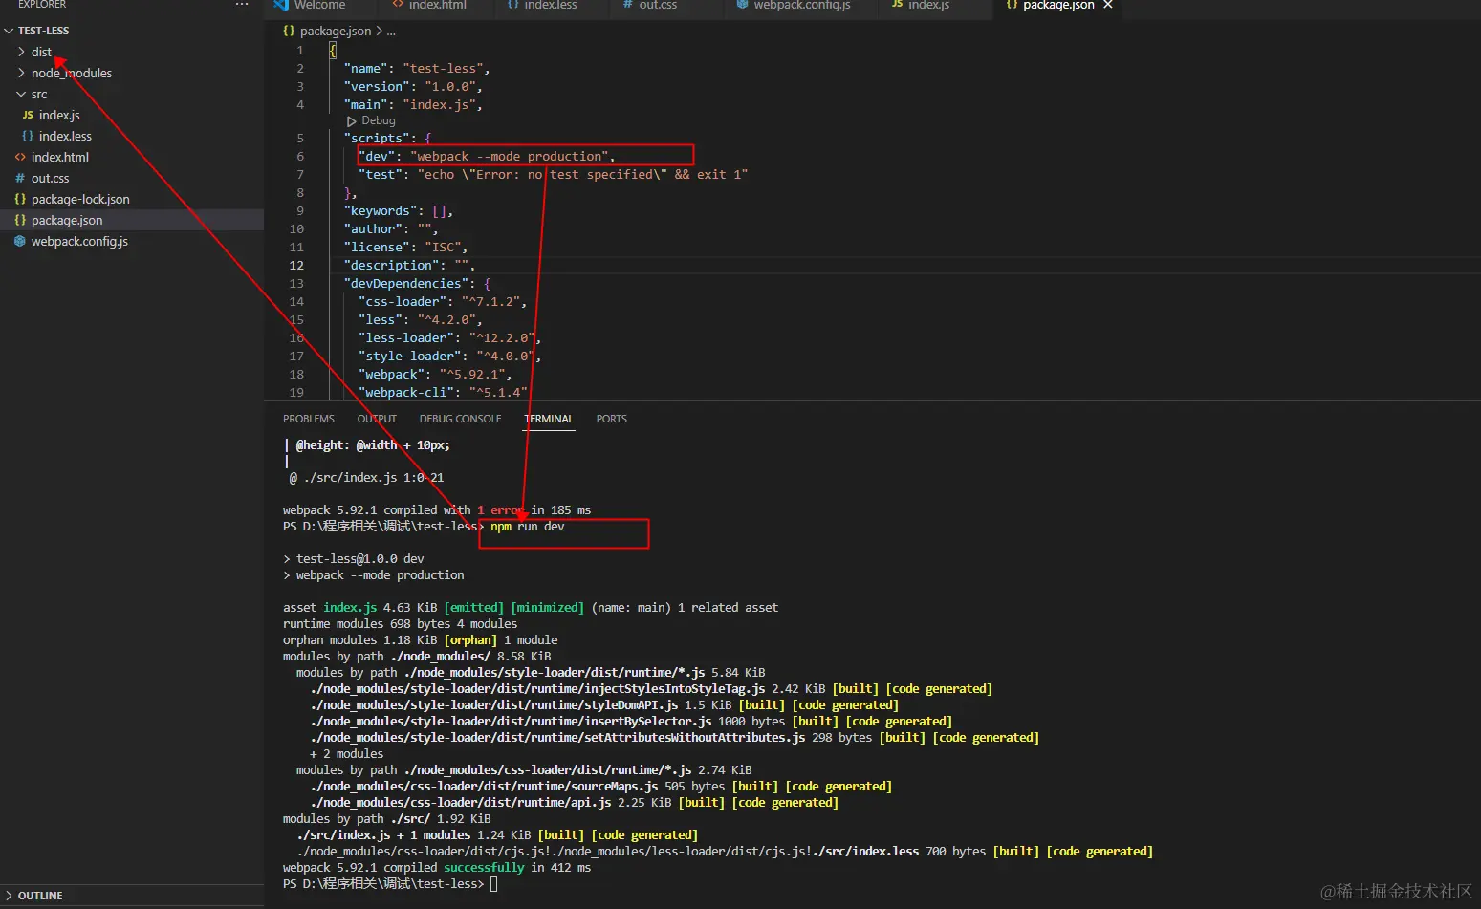
Task: Click package.json in the editor breadcrumb
Action: [x=336, y=31]
